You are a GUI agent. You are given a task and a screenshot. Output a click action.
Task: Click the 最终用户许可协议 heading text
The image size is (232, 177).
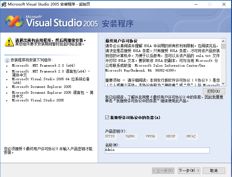click(x=121, y=41)
